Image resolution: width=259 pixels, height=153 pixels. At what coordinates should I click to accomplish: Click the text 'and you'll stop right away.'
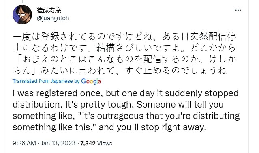(x=152, y=127)
